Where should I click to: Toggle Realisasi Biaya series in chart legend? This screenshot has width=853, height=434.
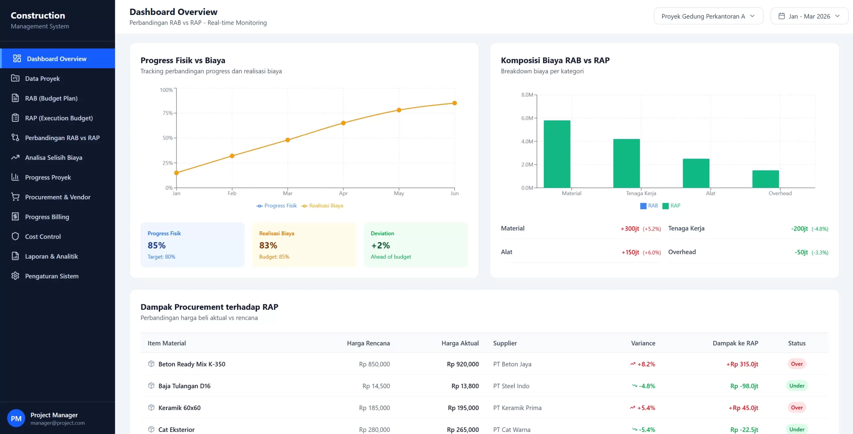click(x=322, y=206)
